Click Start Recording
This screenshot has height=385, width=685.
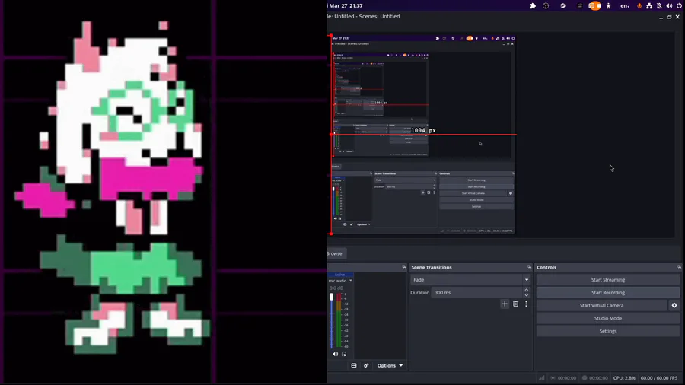tap(607, 292)
